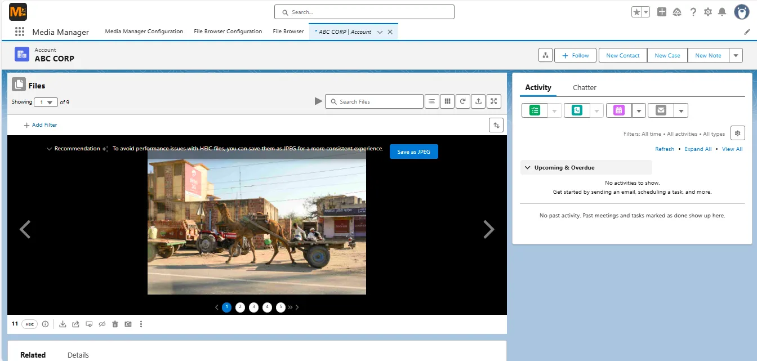Screen dimensions: 757x361
Task: Switch to File Browser tab
Action: click(x=288, y=32)
